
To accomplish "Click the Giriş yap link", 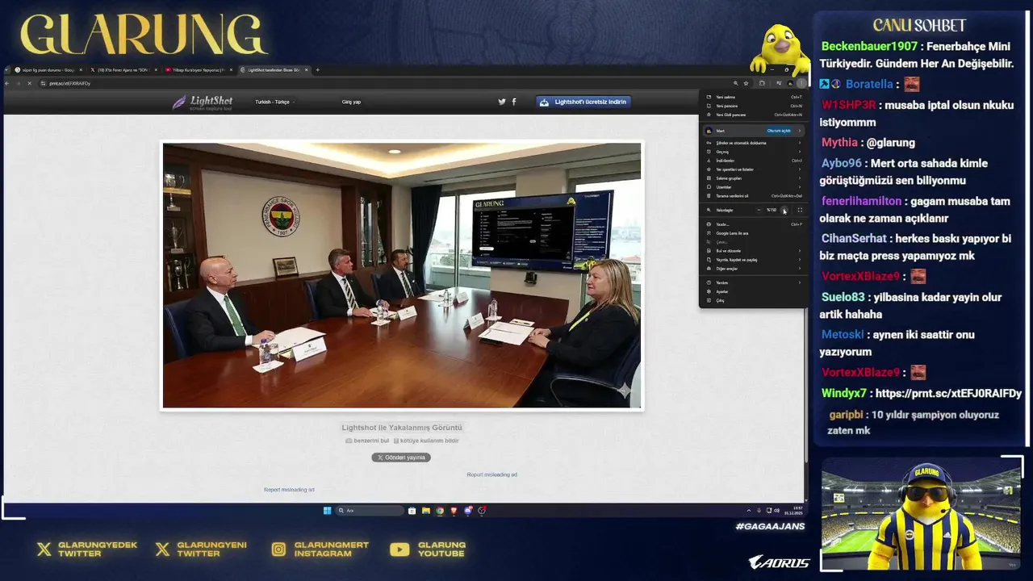I will tap(351, 102).
